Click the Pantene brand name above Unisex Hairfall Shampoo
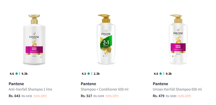 (x=160, y=84)
